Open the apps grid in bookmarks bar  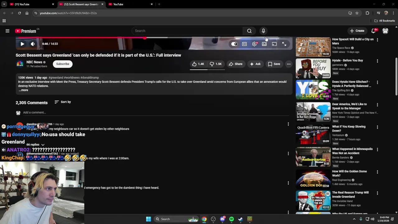pos(4,21)
